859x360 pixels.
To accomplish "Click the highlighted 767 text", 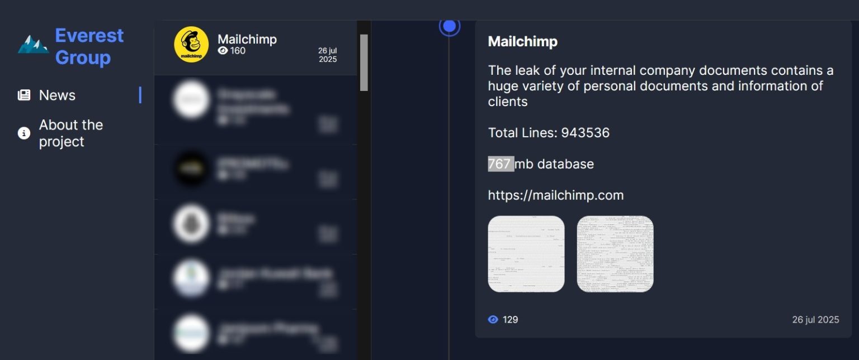I will 500,164.
